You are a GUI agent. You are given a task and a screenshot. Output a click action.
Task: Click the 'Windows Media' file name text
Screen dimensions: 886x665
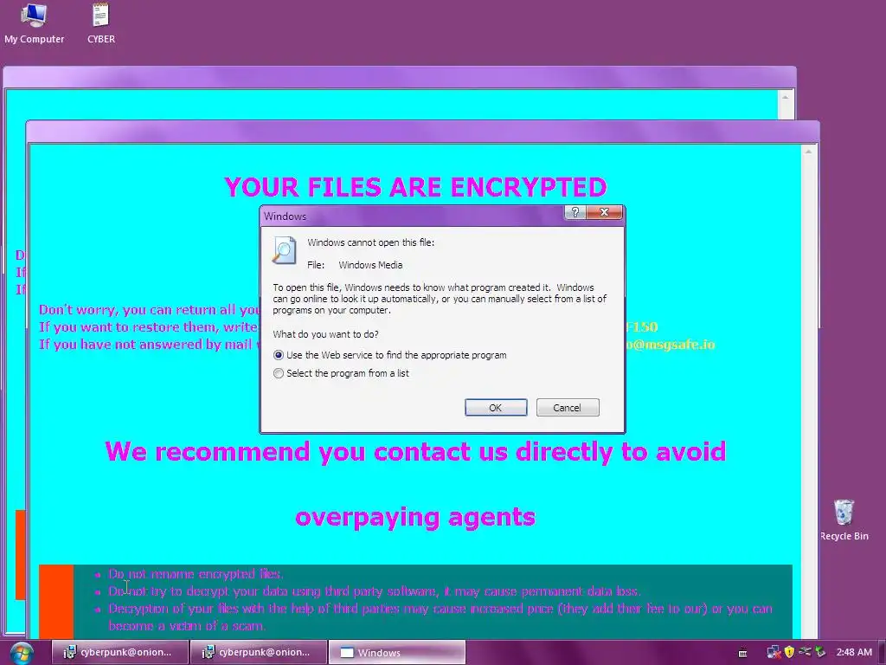tap(370, 265)
